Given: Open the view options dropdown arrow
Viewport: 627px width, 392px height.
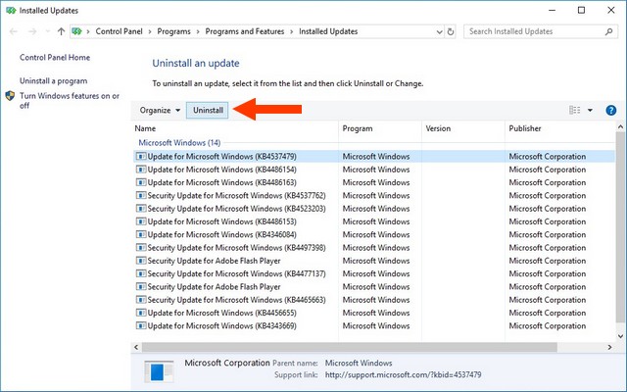Looking at the screenshot, I should click(x=590, y=110).
